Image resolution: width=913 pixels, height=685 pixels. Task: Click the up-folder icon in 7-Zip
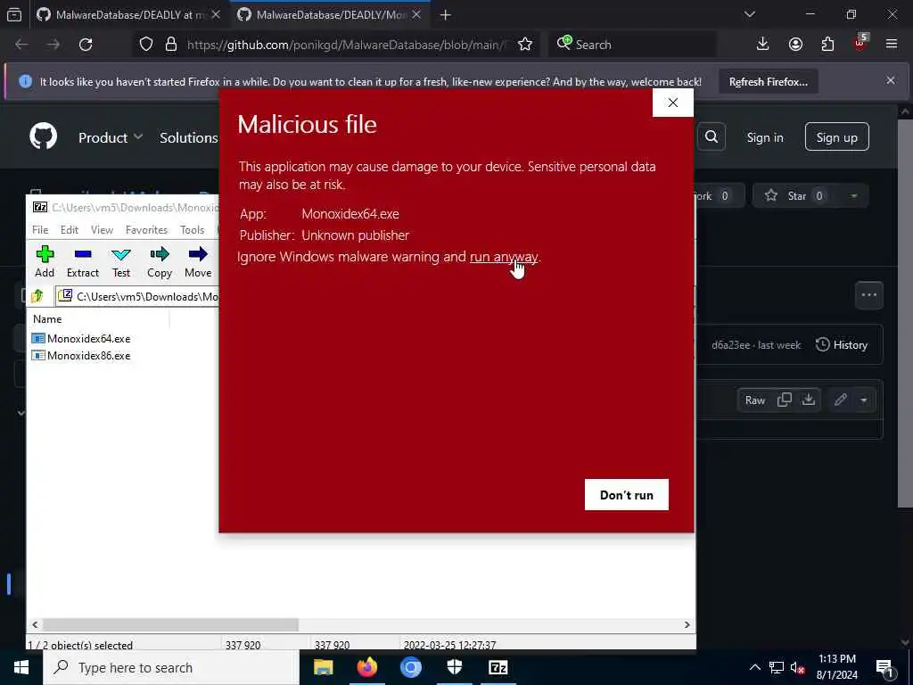(37, 296)
